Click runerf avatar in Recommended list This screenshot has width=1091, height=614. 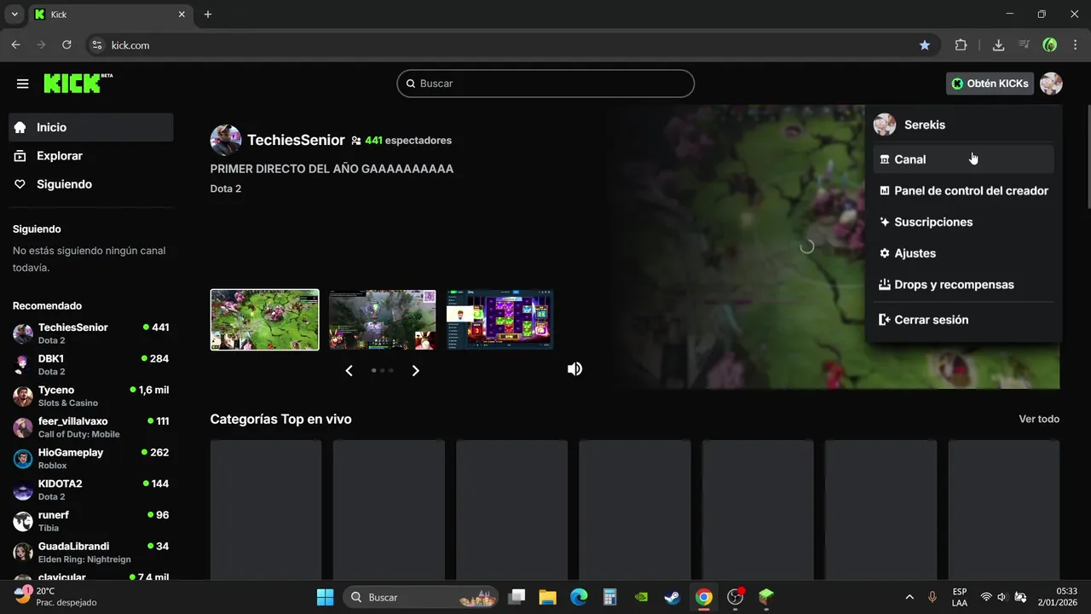[x=23, y=521]
